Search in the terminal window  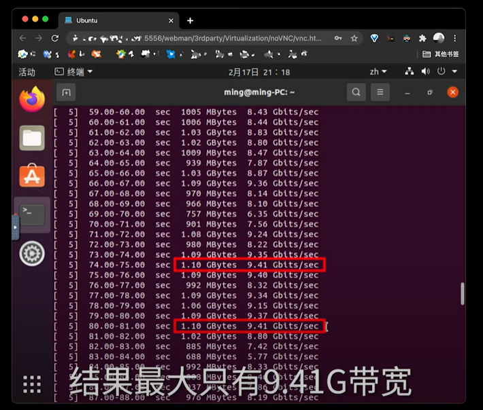coord(356,92)
